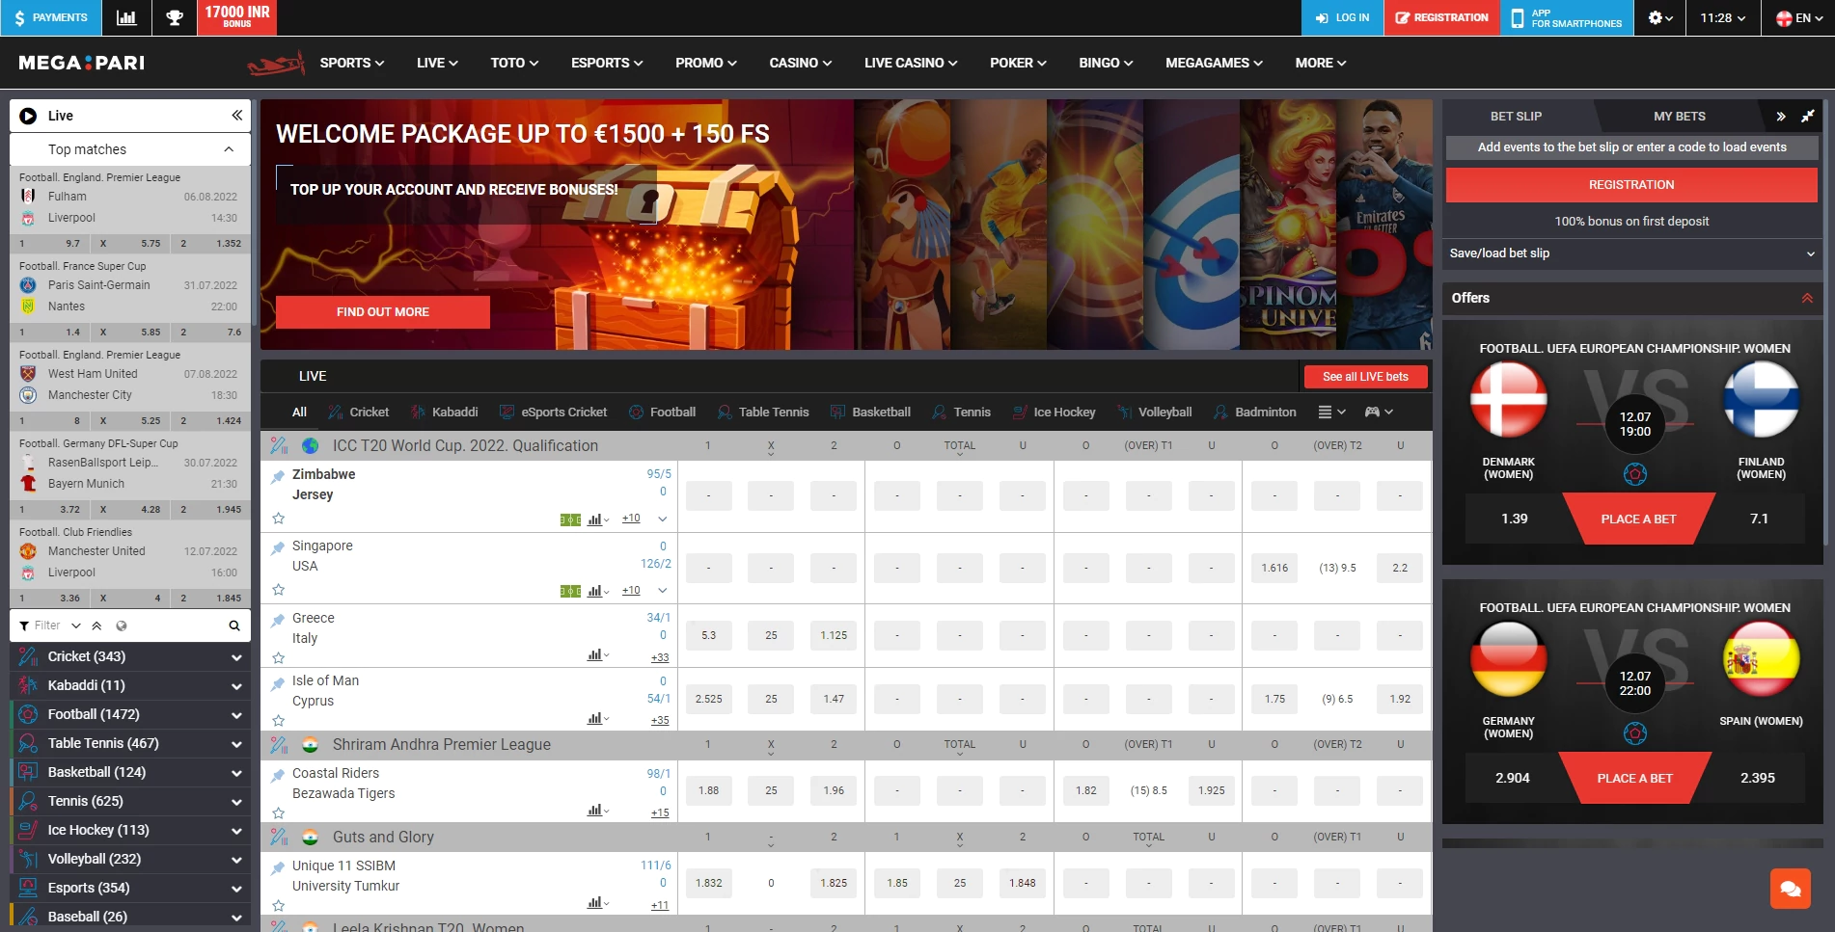This screenshot has width=1835, height=932.
Task: Click the top bar REGISTRATION button
Action: [x=1442, y=17]
